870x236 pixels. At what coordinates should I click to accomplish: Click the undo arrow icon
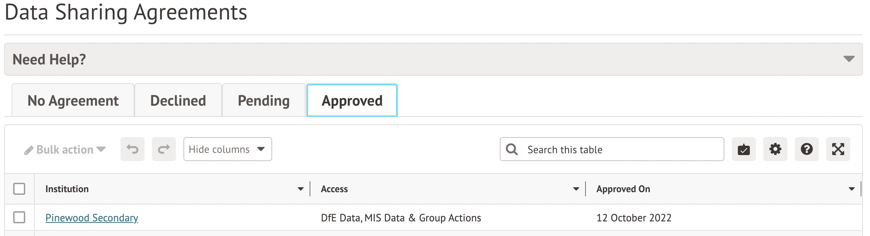(x=132, y=149)
